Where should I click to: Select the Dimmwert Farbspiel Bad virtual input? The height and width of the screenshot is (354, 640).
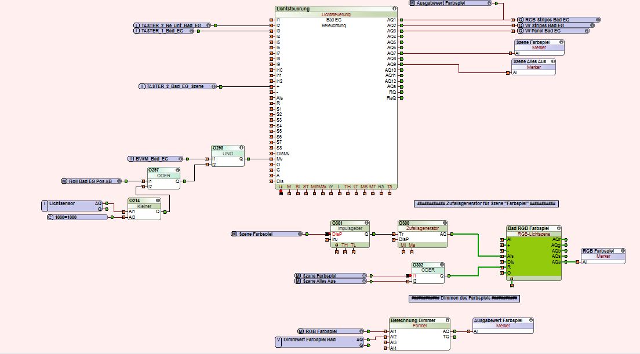pyautogui.click(x=321, y=342)
